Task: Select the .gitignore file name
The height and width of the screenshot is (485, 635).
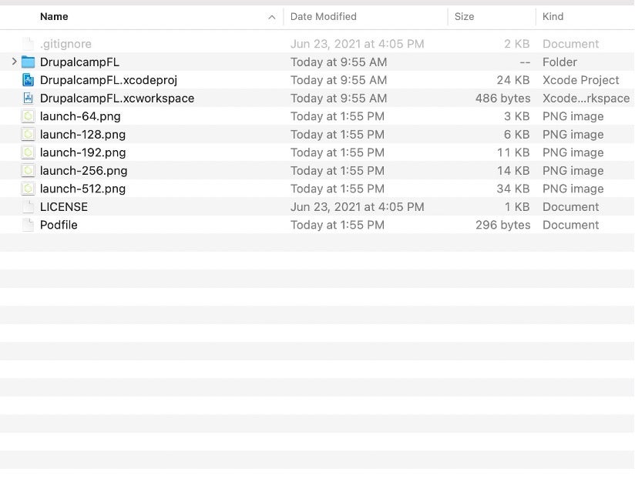Action: (x=66, y=45)
